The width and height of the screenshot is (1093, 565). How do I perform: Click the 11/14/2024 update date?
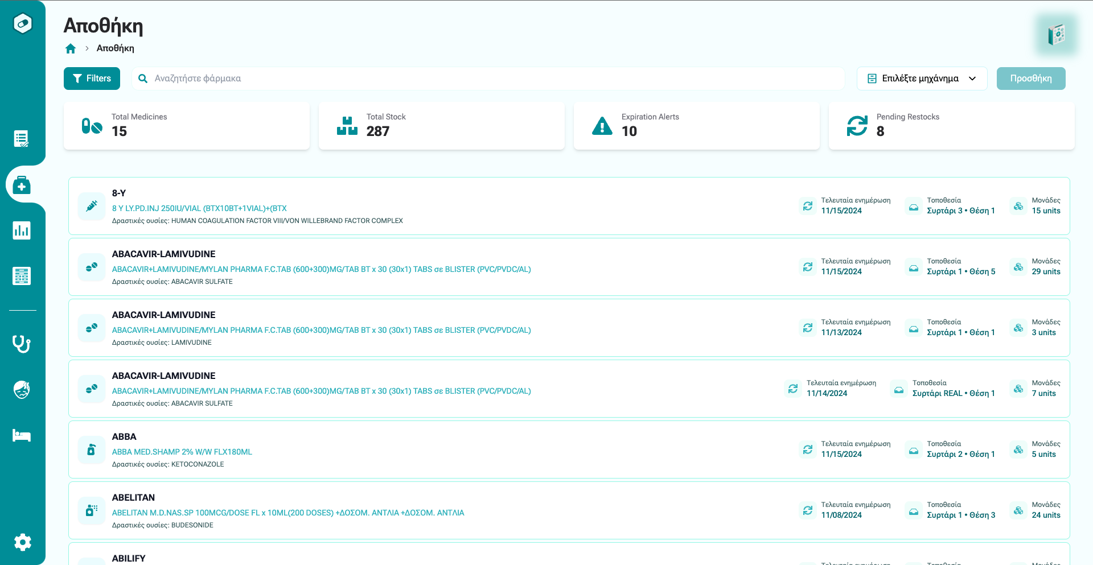pyautogui.click(x=827, y=394)
